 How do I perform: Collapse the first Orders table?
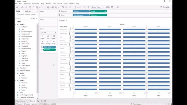pos(16,24)
